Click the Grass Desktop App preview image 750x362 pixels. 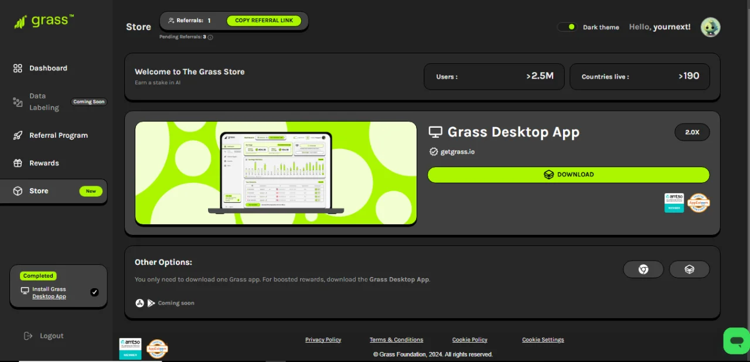pos(276,173)
